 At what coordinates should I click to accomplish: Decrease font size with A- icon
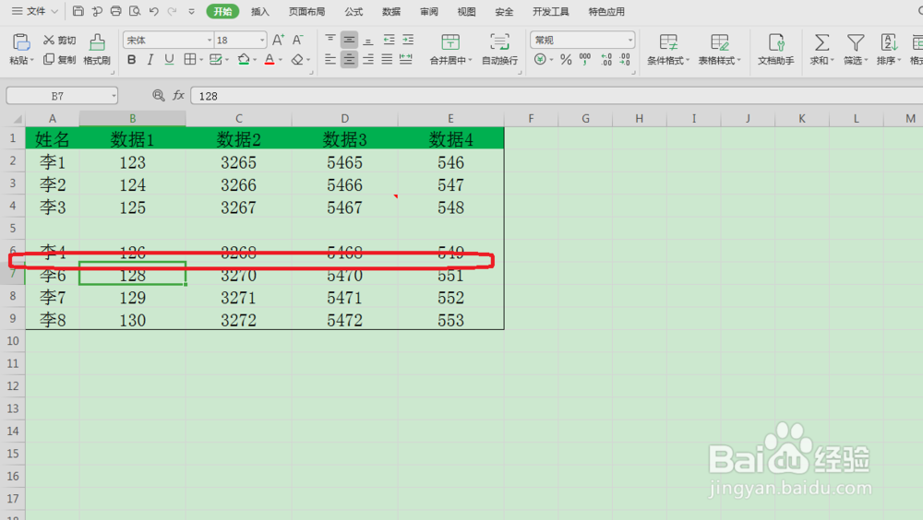[x=298, y=40]
